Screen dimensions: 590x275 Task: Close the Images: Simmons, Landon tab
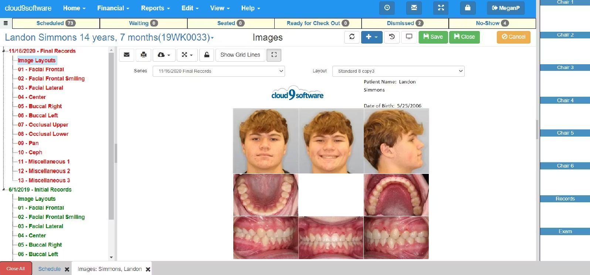coord(148,269)
